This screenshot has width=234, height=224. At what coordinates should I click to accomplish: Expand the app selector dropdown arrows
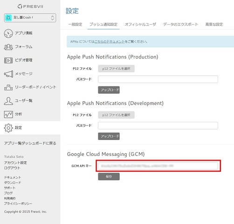click(53, 18)
